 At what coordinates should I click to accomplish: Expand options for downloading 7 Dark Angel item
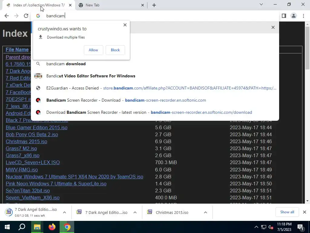click(64, 212)
